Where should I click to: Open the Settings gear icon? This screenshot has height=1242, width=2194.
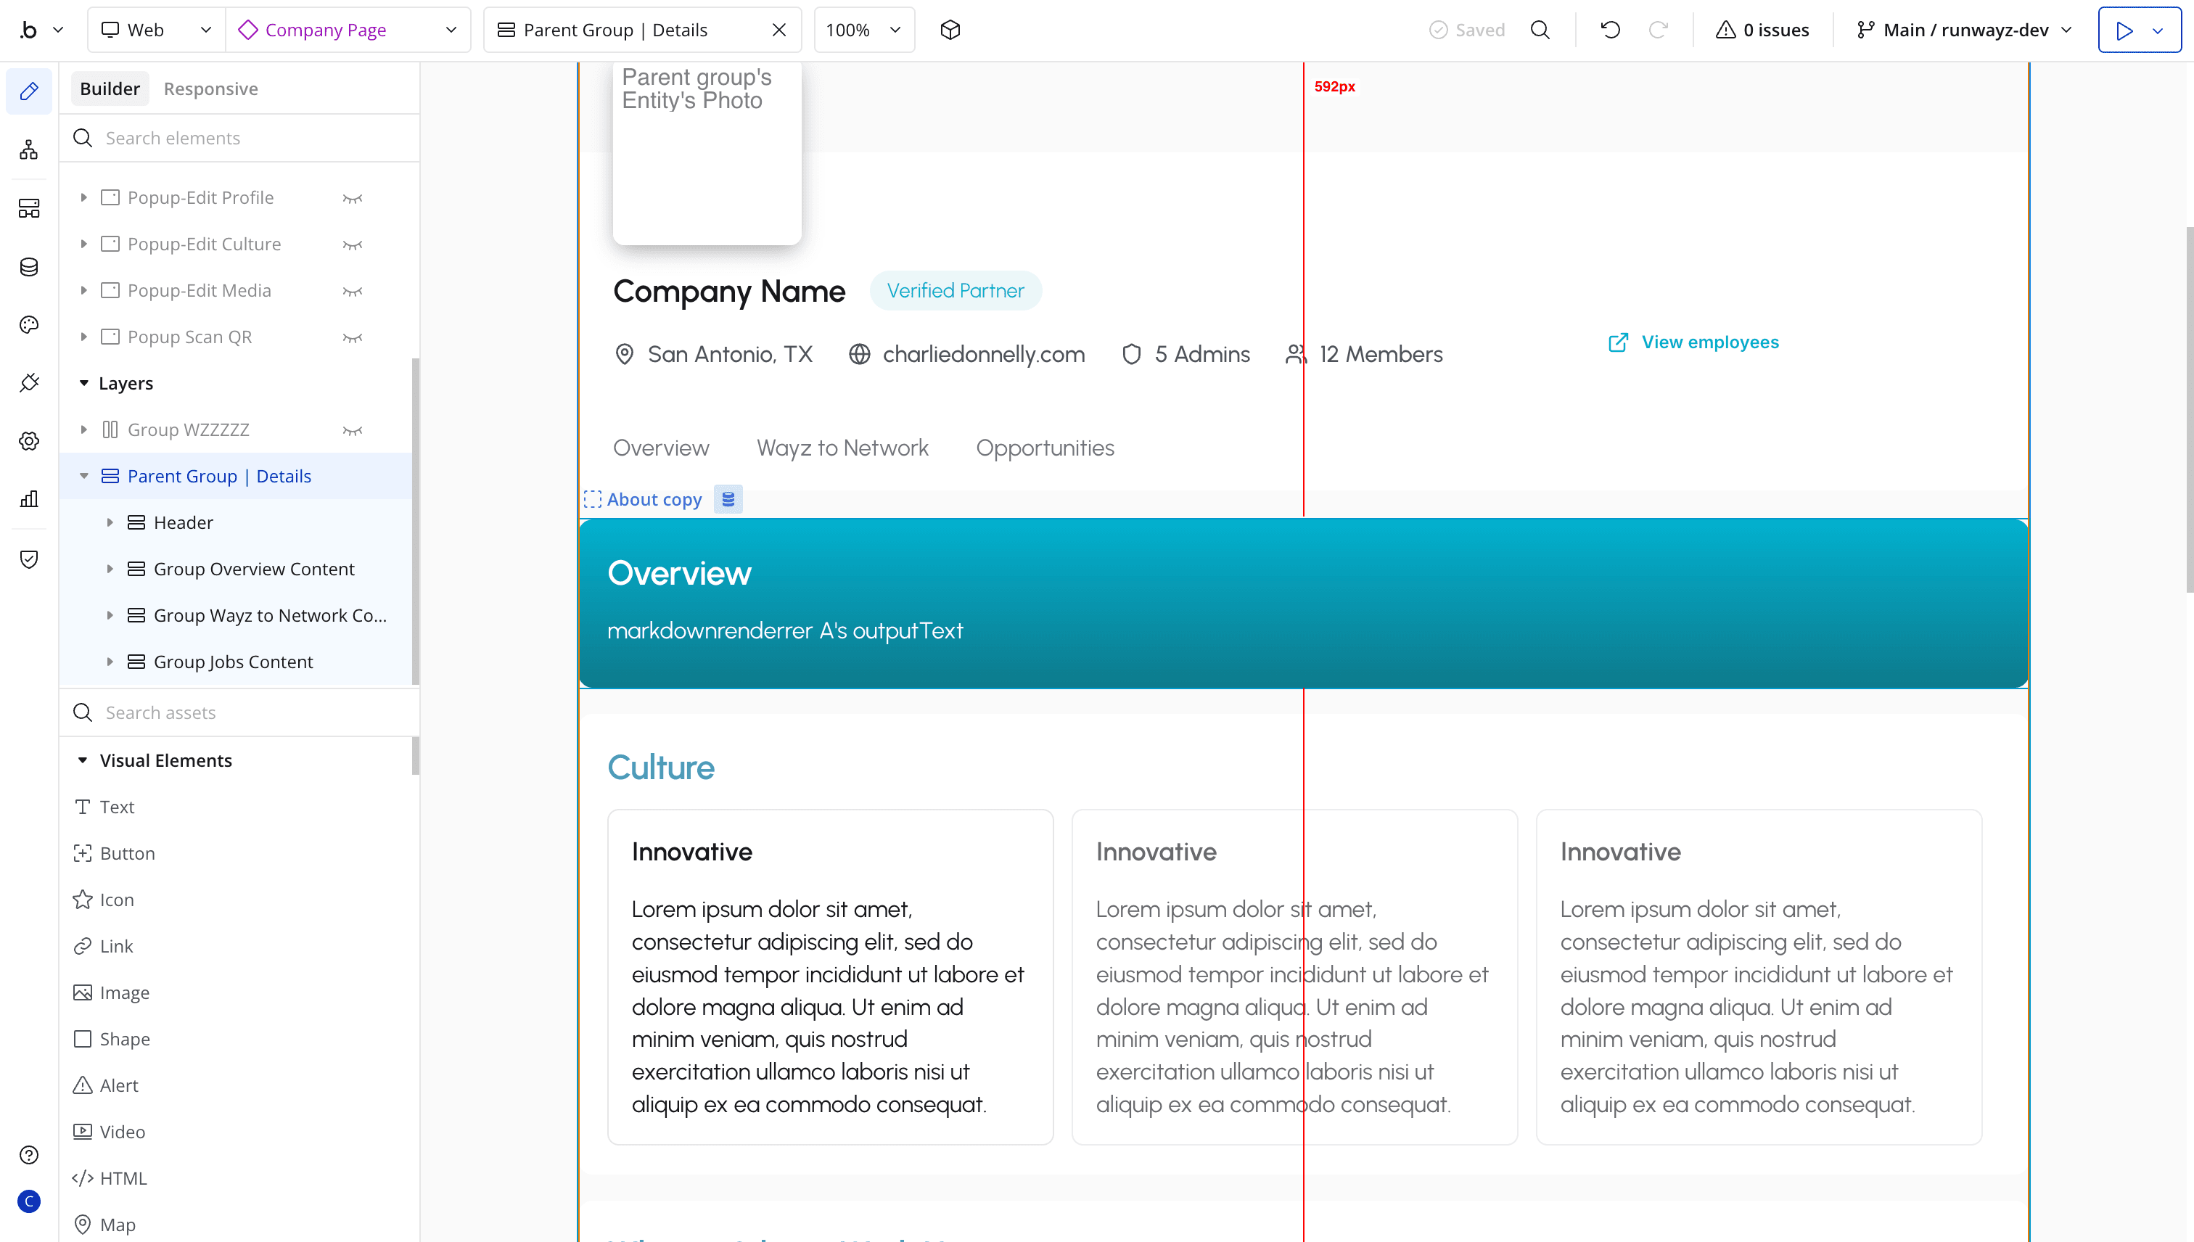tap(28, 441)
